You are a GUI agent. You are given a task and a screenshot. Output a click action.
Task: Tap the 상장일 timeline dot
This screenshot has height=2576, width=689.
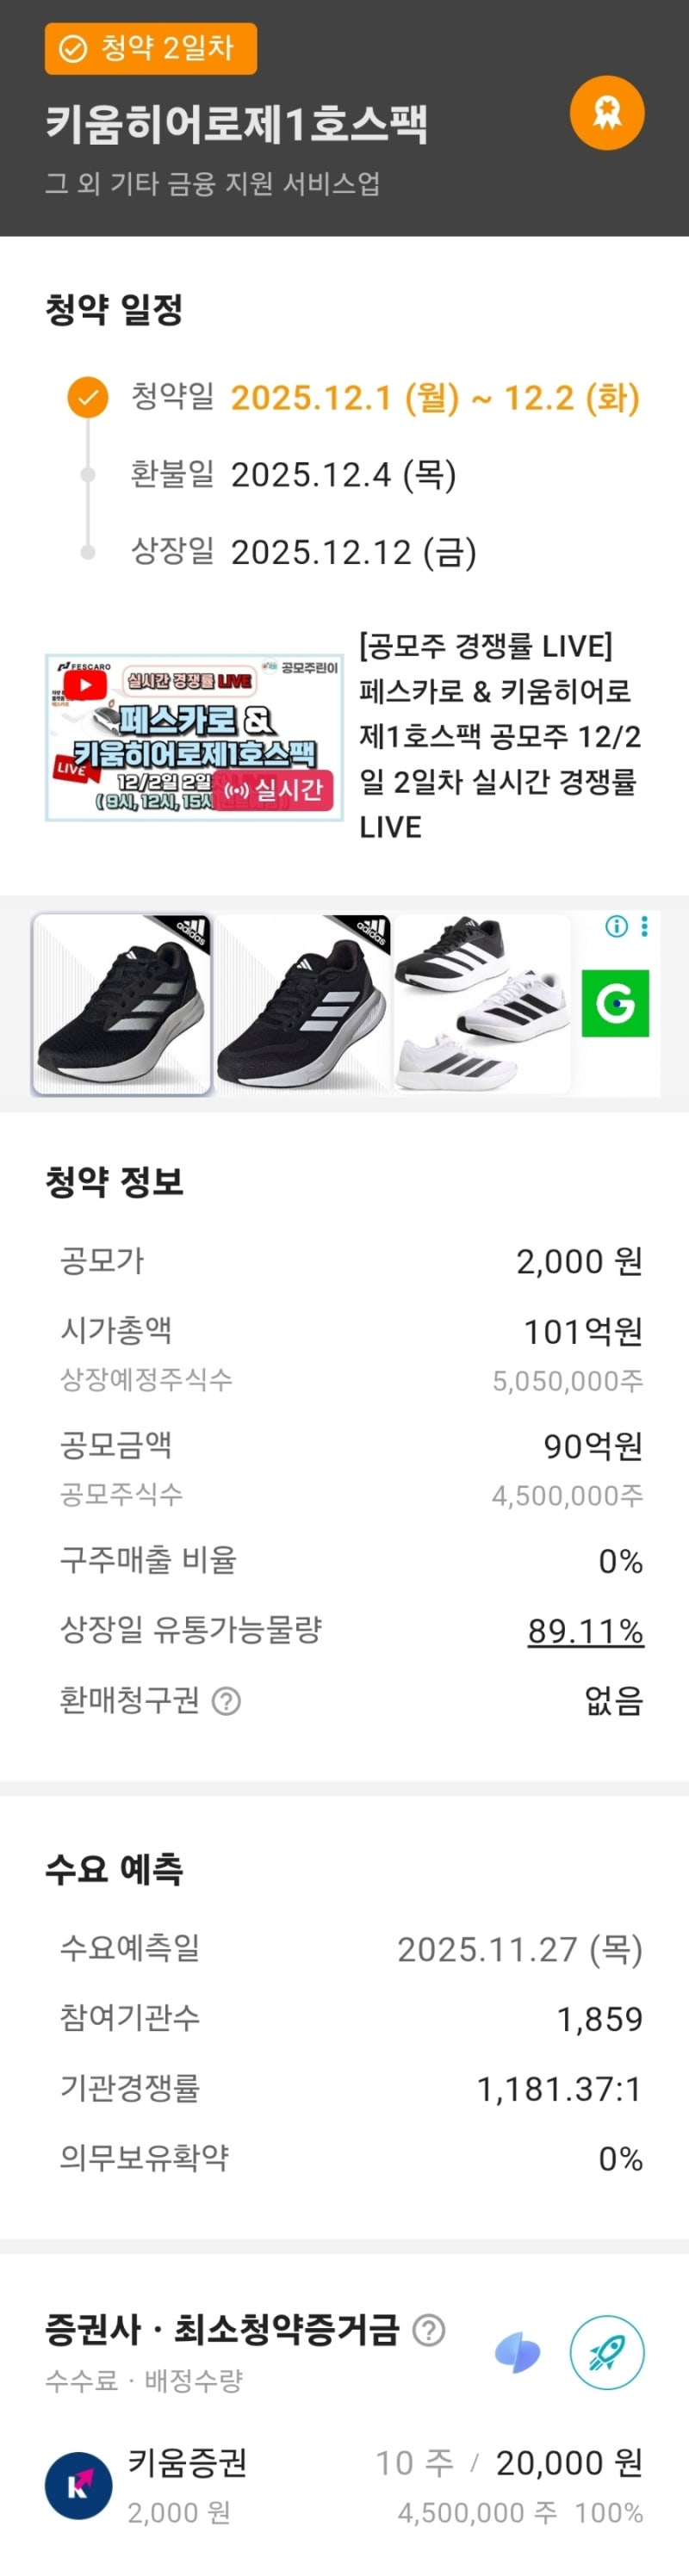click(88, 552)
